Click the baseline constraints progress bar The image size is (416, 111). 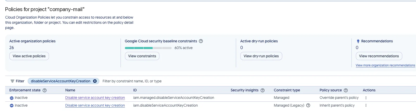pyautogui.click(x=148, y=48)
